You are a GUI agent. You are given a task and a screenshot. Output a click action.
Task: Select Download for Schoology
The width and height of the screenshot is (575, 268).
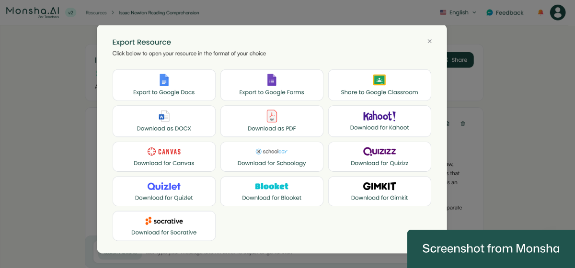(x=272, y=156)
